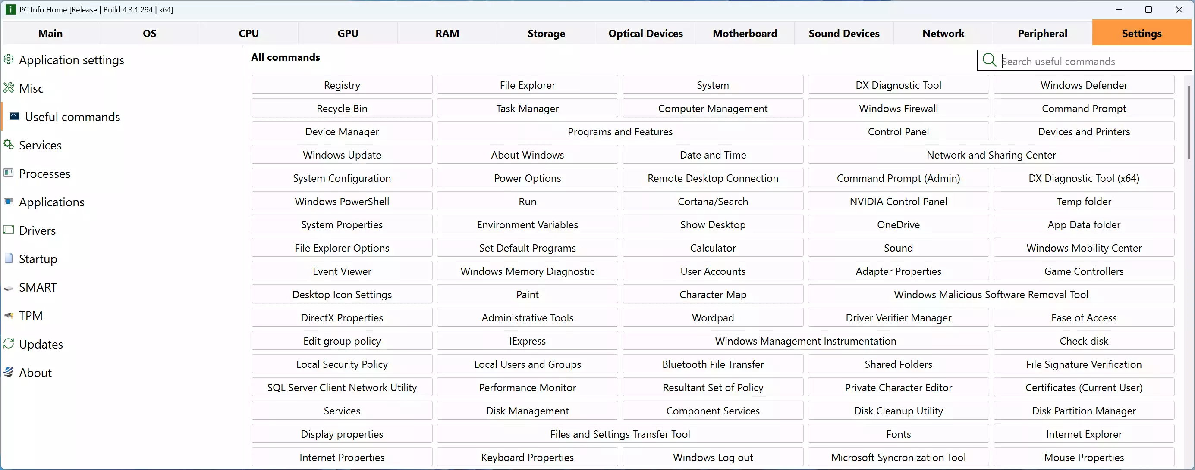Open the Internet Properties button
1195x470 pixels.
pos(342,457)
